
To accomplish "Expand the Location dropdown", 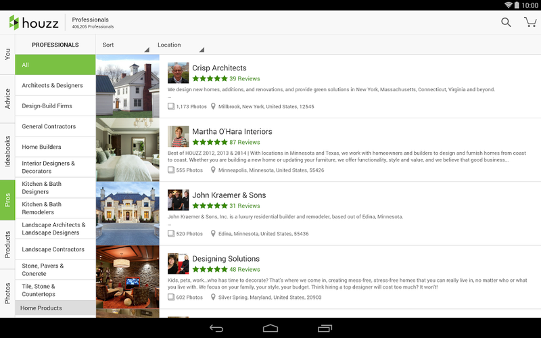I will 181,45.
